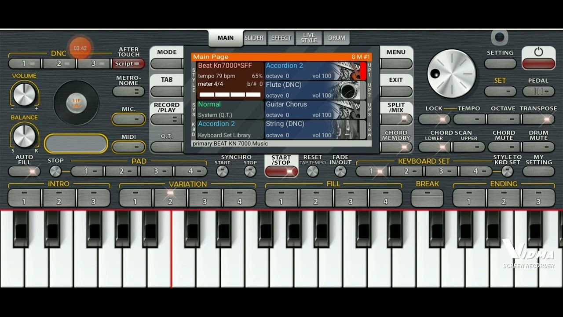Viewport: 563px width, 317px height.
Task: Select INTRO 1
Action: tap(25, 198)
